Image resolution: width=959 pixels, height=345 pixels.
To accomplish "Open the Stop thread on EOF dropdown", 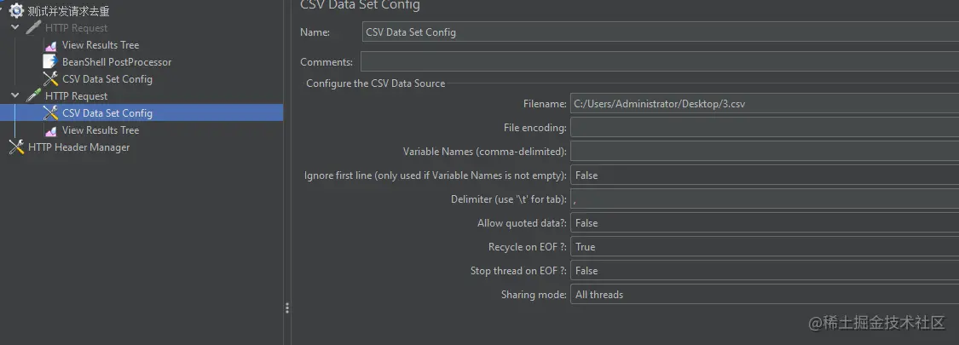I will click(765, 270).
